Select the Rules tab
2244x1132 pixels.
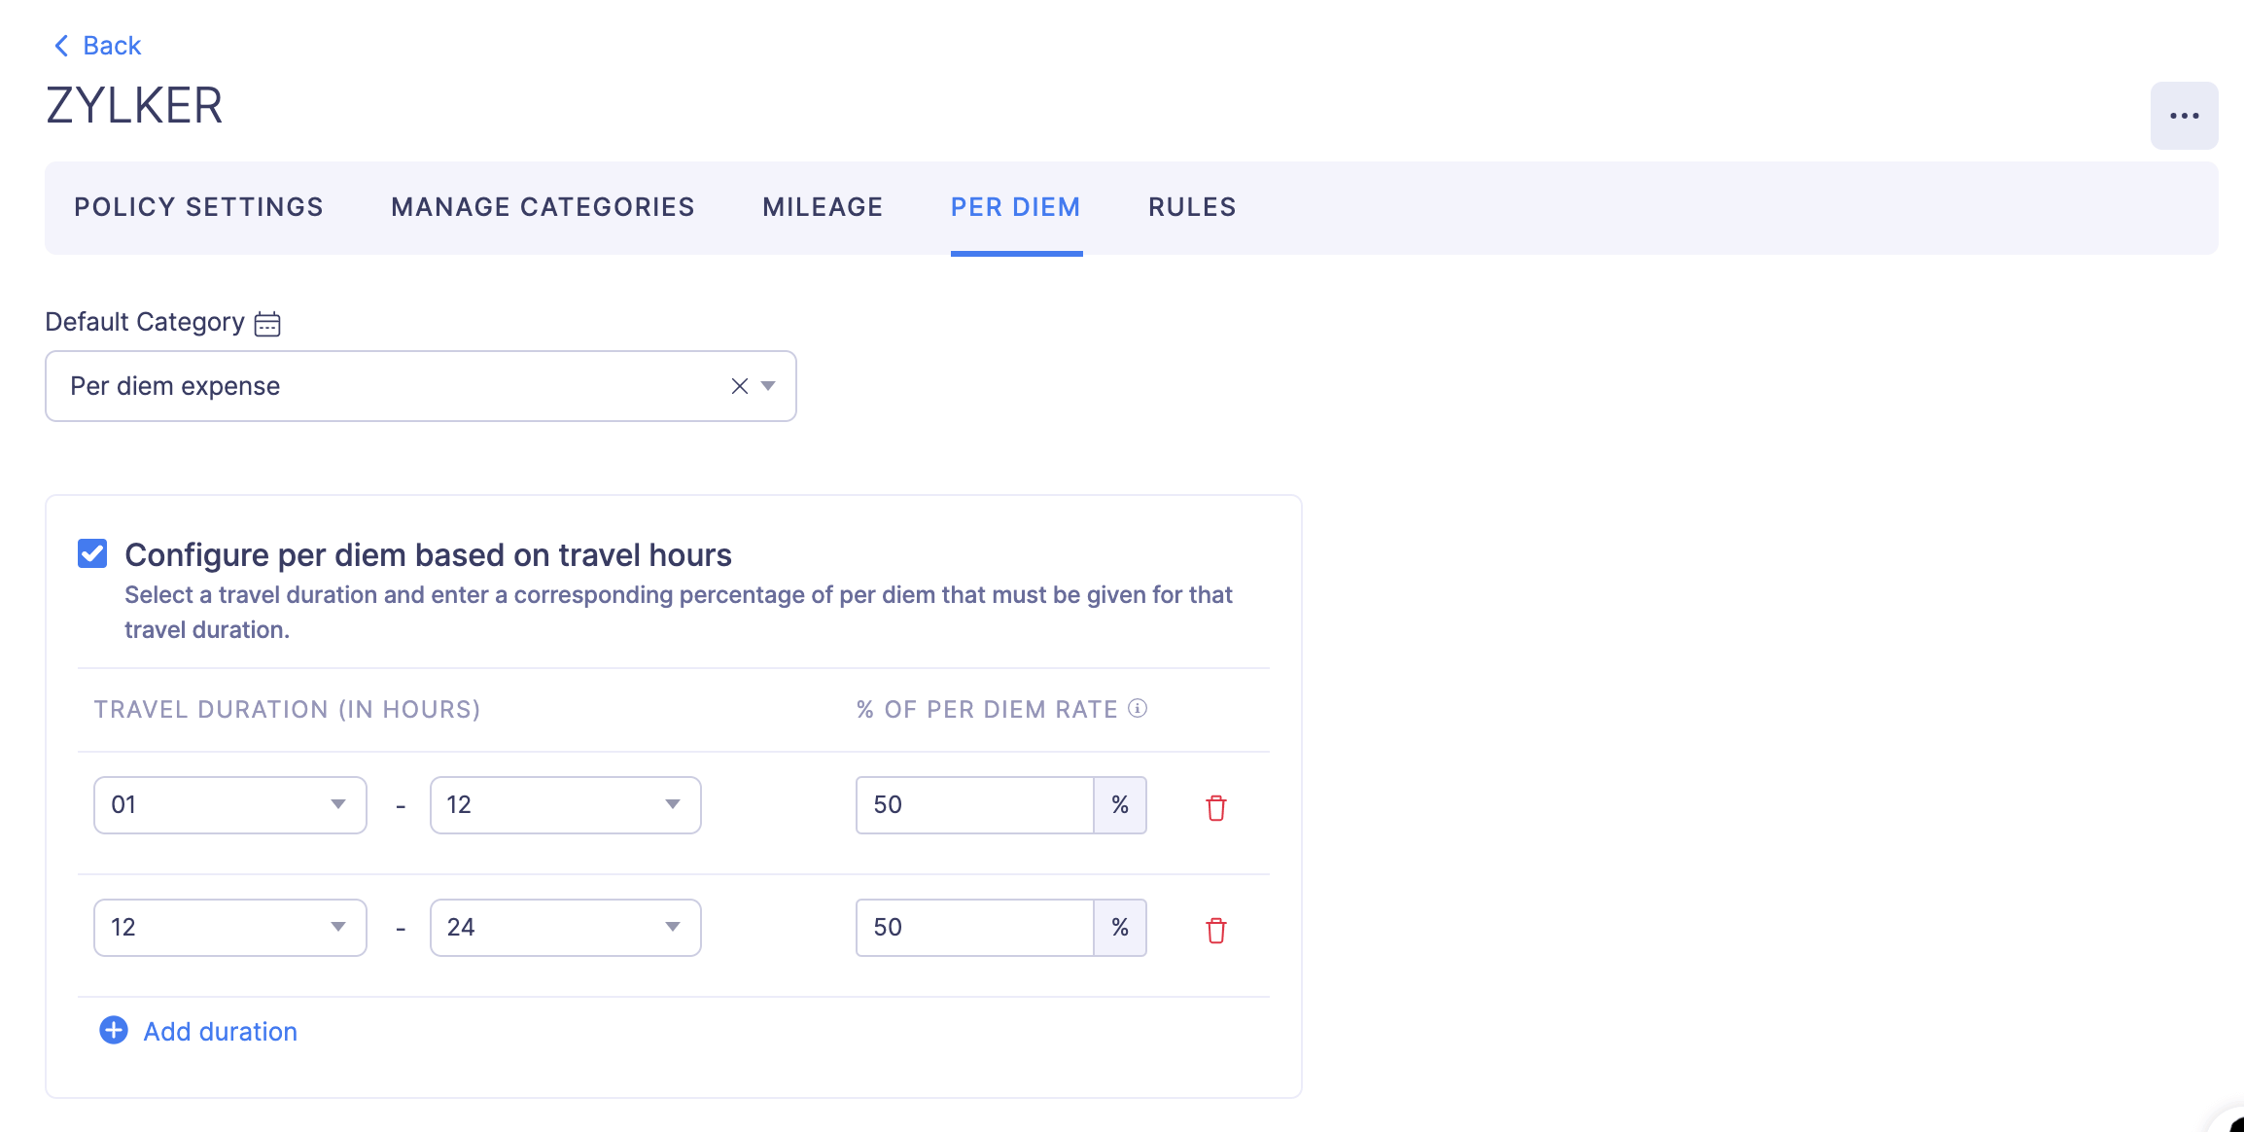point(1192,207)
